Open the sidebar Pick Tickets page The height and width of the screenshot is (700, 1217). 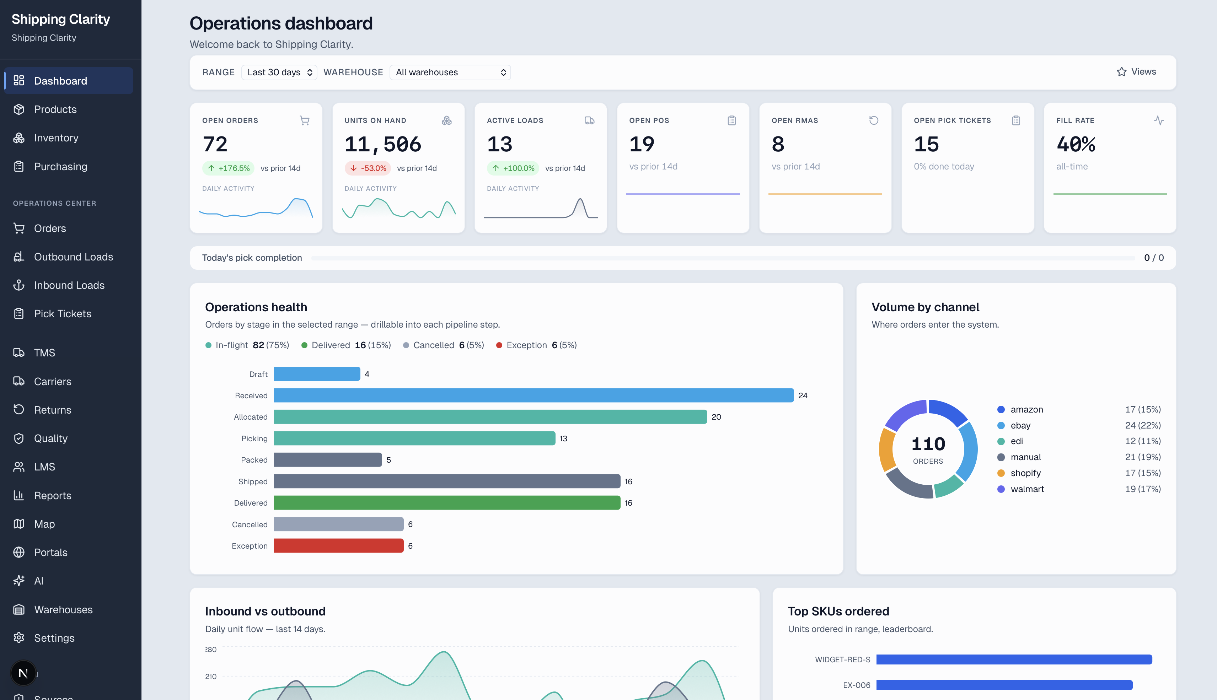tap(69, 313)
